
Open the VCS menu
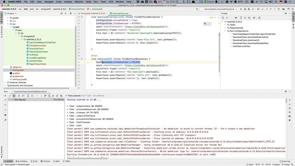click(111, 2)
